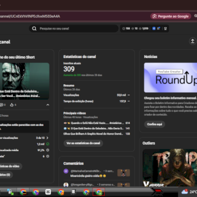The image size is (197, 197).
Task: Click the stat icon showing 12
Action: click(132, 29)
